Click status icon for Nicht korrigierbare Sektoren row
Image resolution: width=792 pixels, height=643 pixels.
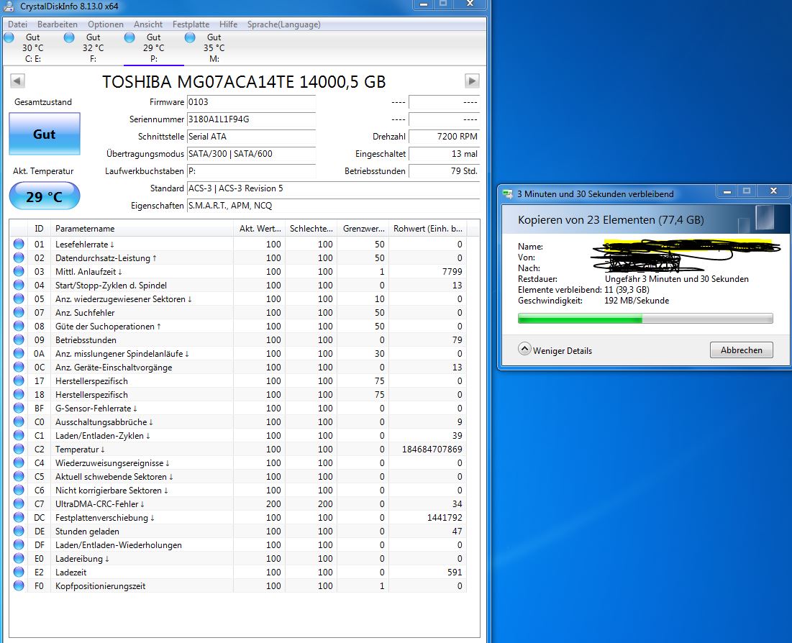(19, 490)
